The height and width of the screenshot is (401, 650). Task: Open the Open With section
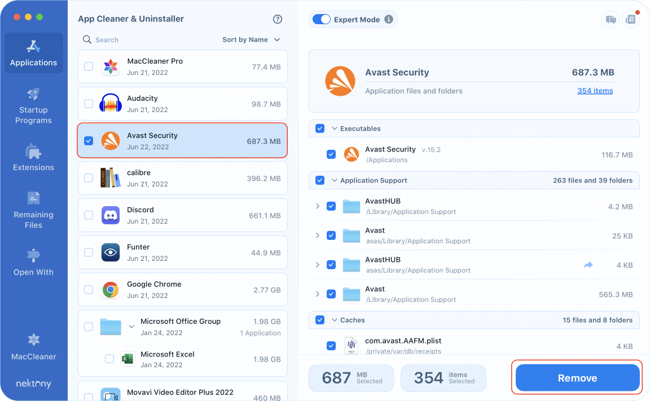(x=34, y=262)
